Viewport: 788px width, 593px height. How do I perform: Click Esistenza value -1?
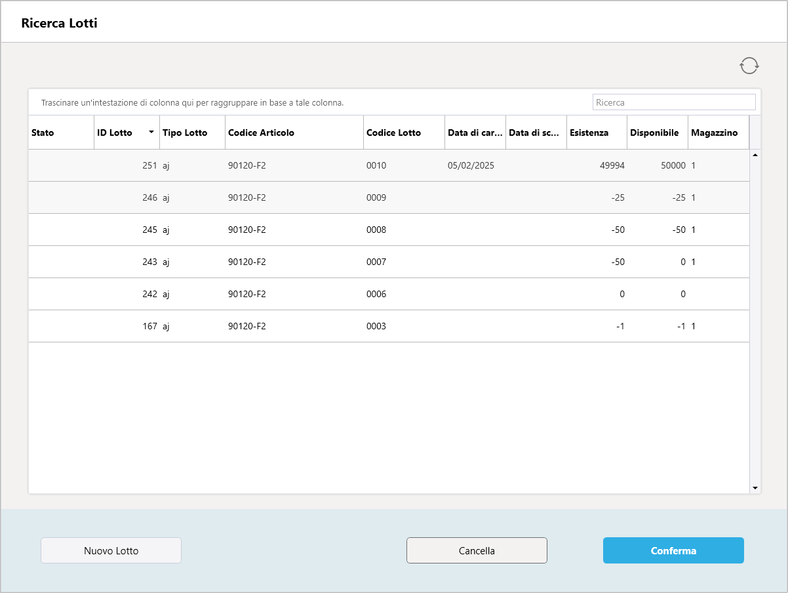pos(620,326)
